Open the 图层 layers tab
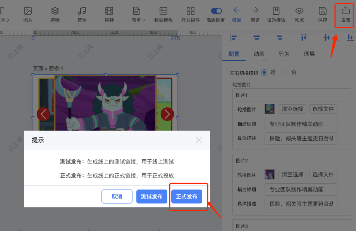The image size is (356, 231). pyautogui.click(x=309, y=54)
